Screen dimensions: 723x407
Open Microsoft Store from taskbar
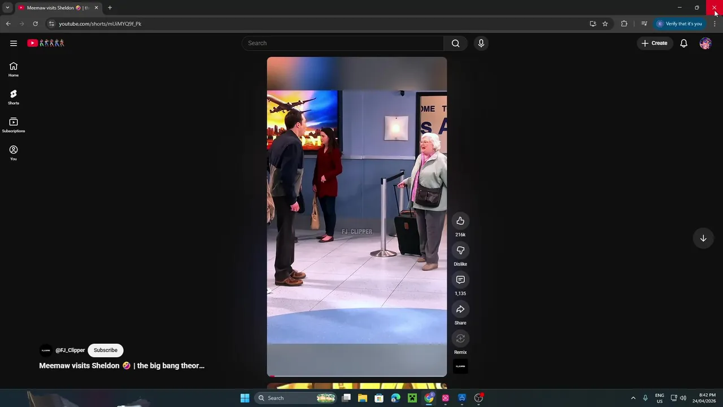tap(379, 398)
